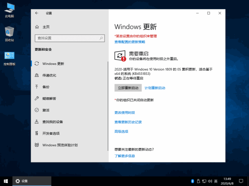Click the Bluetooth tray icon
Viewport: 249px width, 186px height.
(x=193, y=181)
